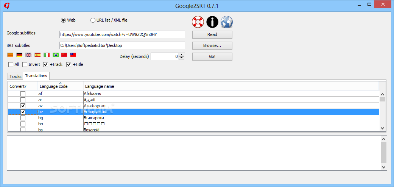Viewport: 394px width, 187px height.
Task: Switch to the Tracks tab
Action: tap(15, 76)
